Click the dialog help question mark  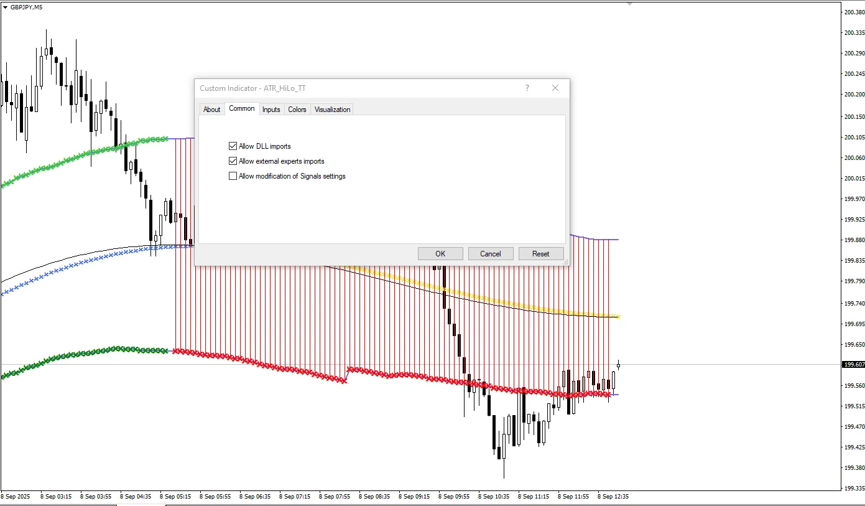coord(527,88)
